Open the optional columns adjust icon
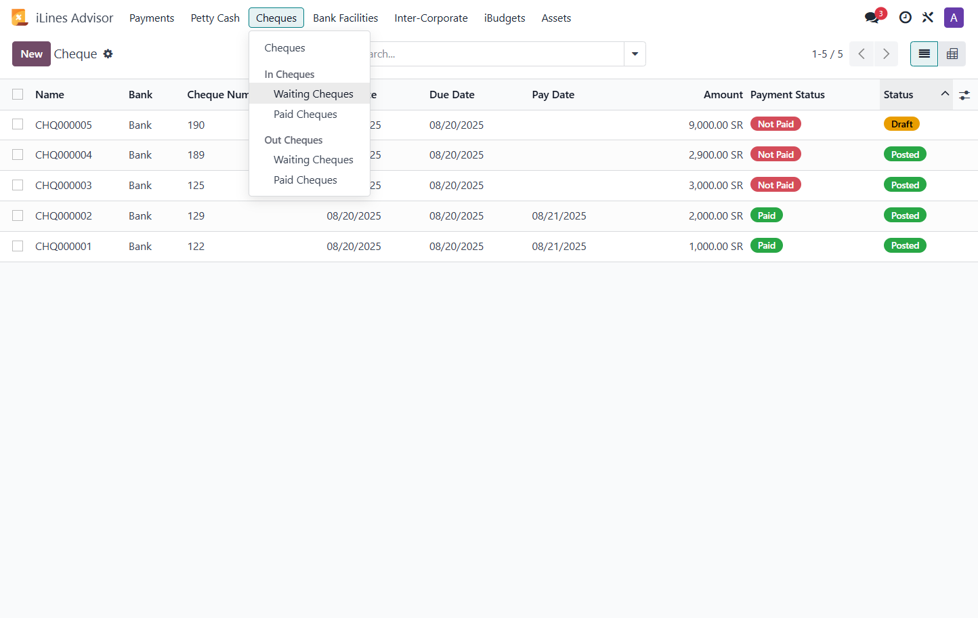The width and height of the screenshot is (978, 618). point(964,95)
